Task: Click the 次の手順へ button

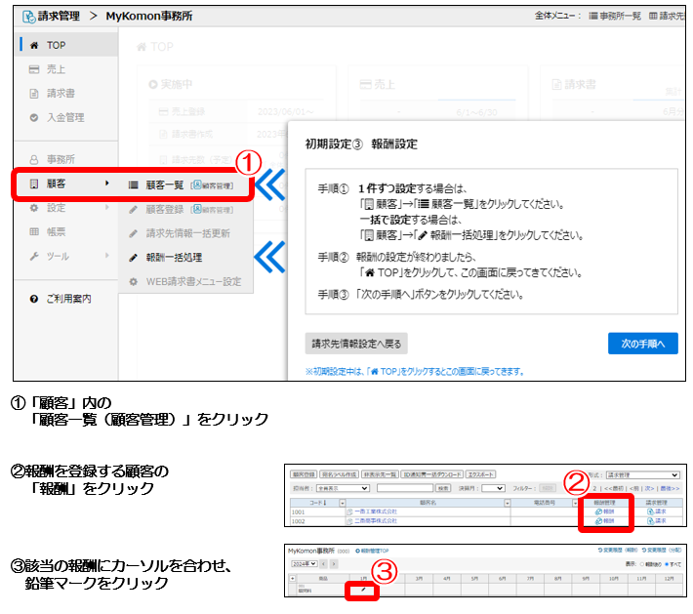Action: pyautogui.click(x=642, y=344)
